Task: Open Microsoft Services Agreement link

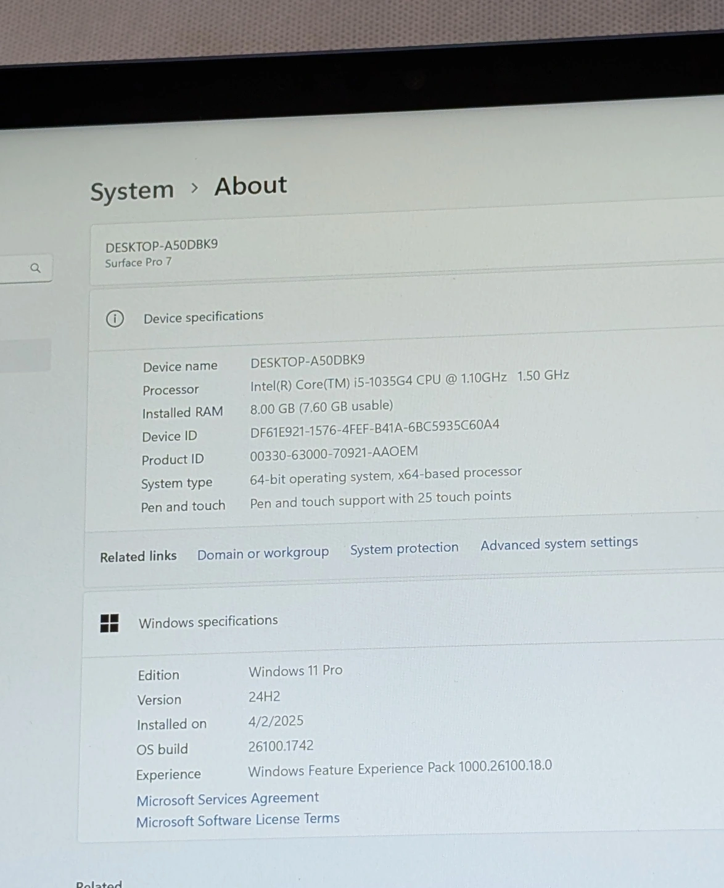Action: coord(228,799)
